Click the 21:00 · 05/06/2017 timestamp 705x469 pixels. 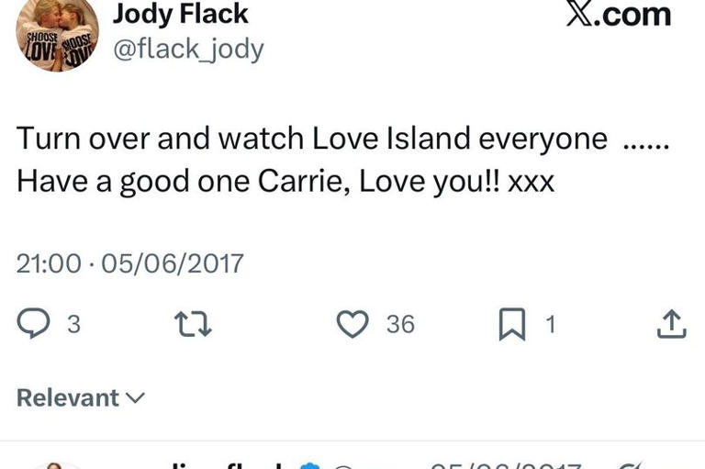pos(130,263)
